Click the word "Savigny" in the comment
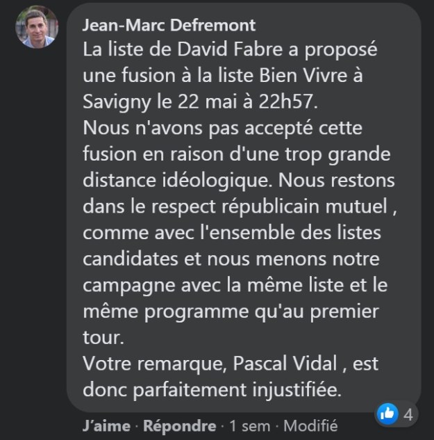 117,102
